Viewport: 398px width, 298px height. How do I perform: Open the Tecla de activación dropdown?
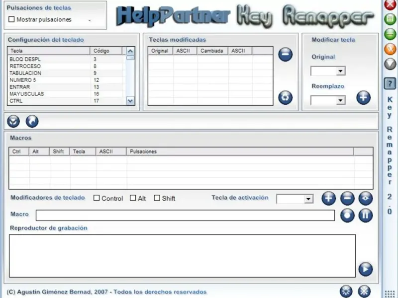tap(308, 199)
